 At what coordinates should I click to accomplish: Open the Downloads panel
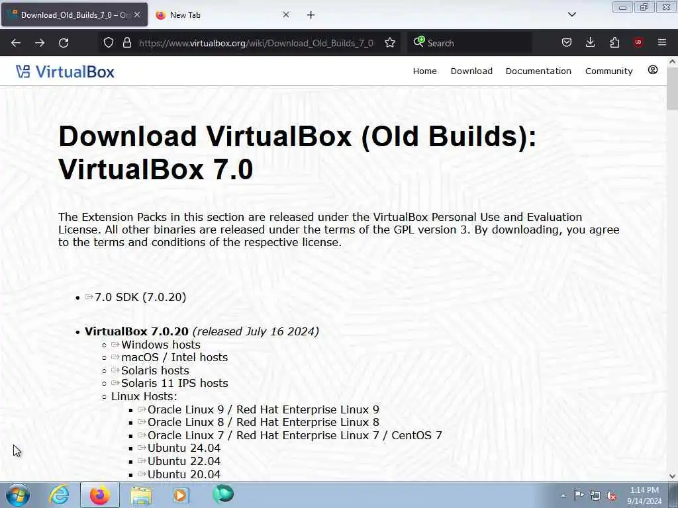click(x=590, y=42)
